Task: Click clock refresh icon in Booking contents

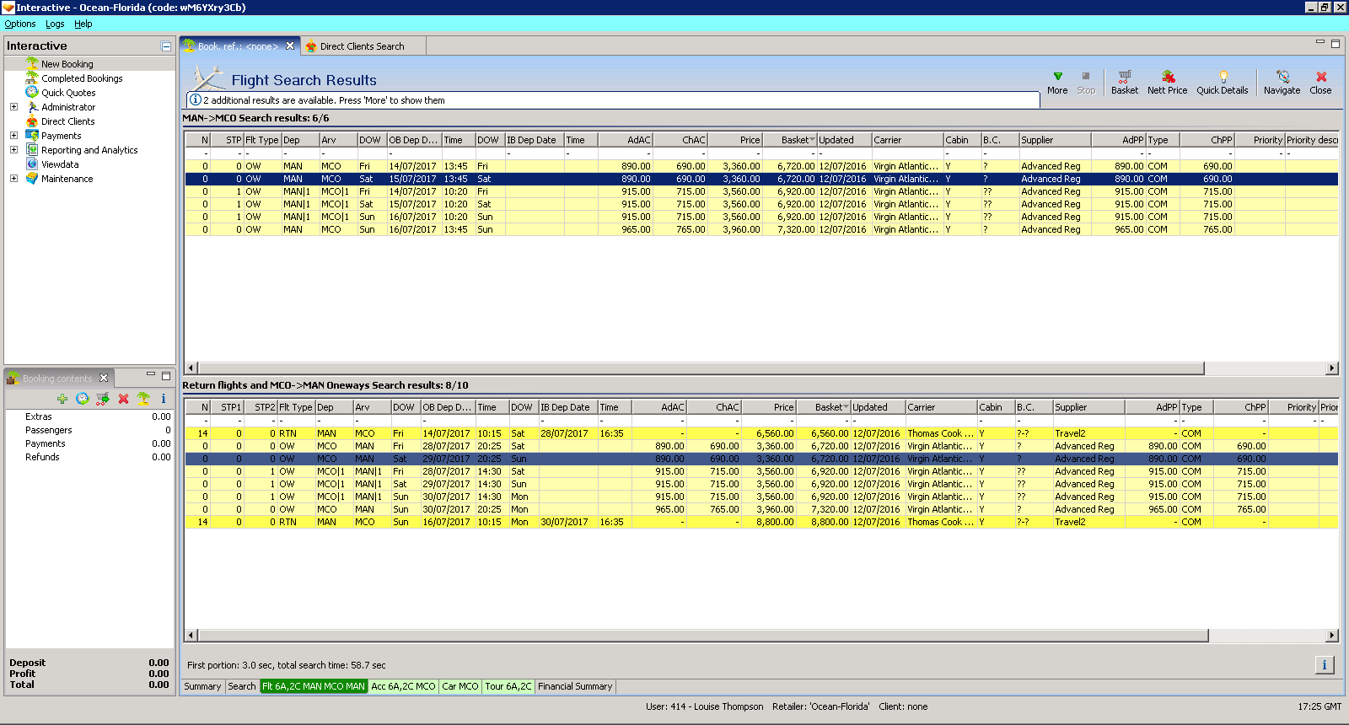Action: click(x=83, y=399)
